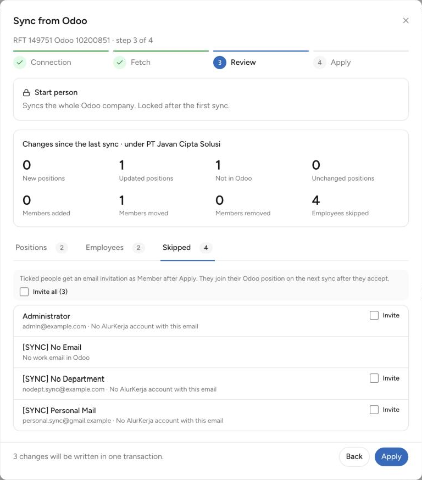Click the Connection step label
Screen dimensions: 422x480
click(51, 62)
